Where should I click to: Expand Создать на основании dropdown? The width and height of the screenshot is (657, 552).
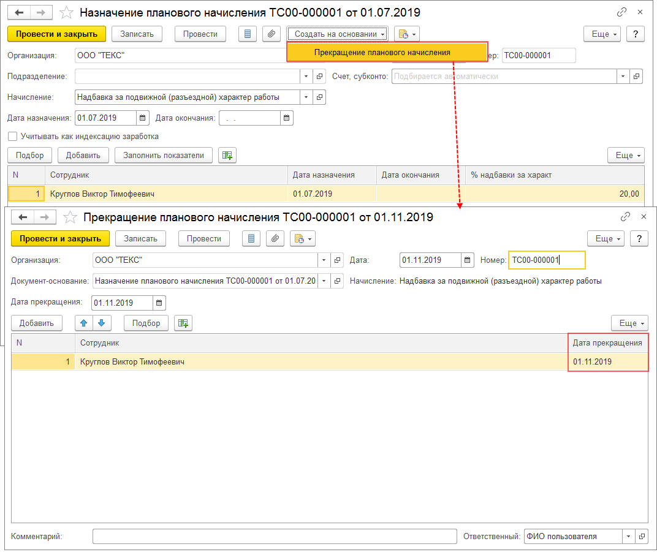337,34
